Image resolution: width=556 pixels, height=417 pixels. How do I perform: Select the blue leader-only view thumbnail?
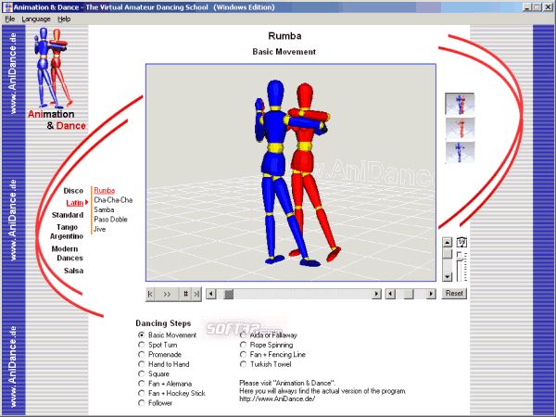pyautogui.click(x=460, y=152)
